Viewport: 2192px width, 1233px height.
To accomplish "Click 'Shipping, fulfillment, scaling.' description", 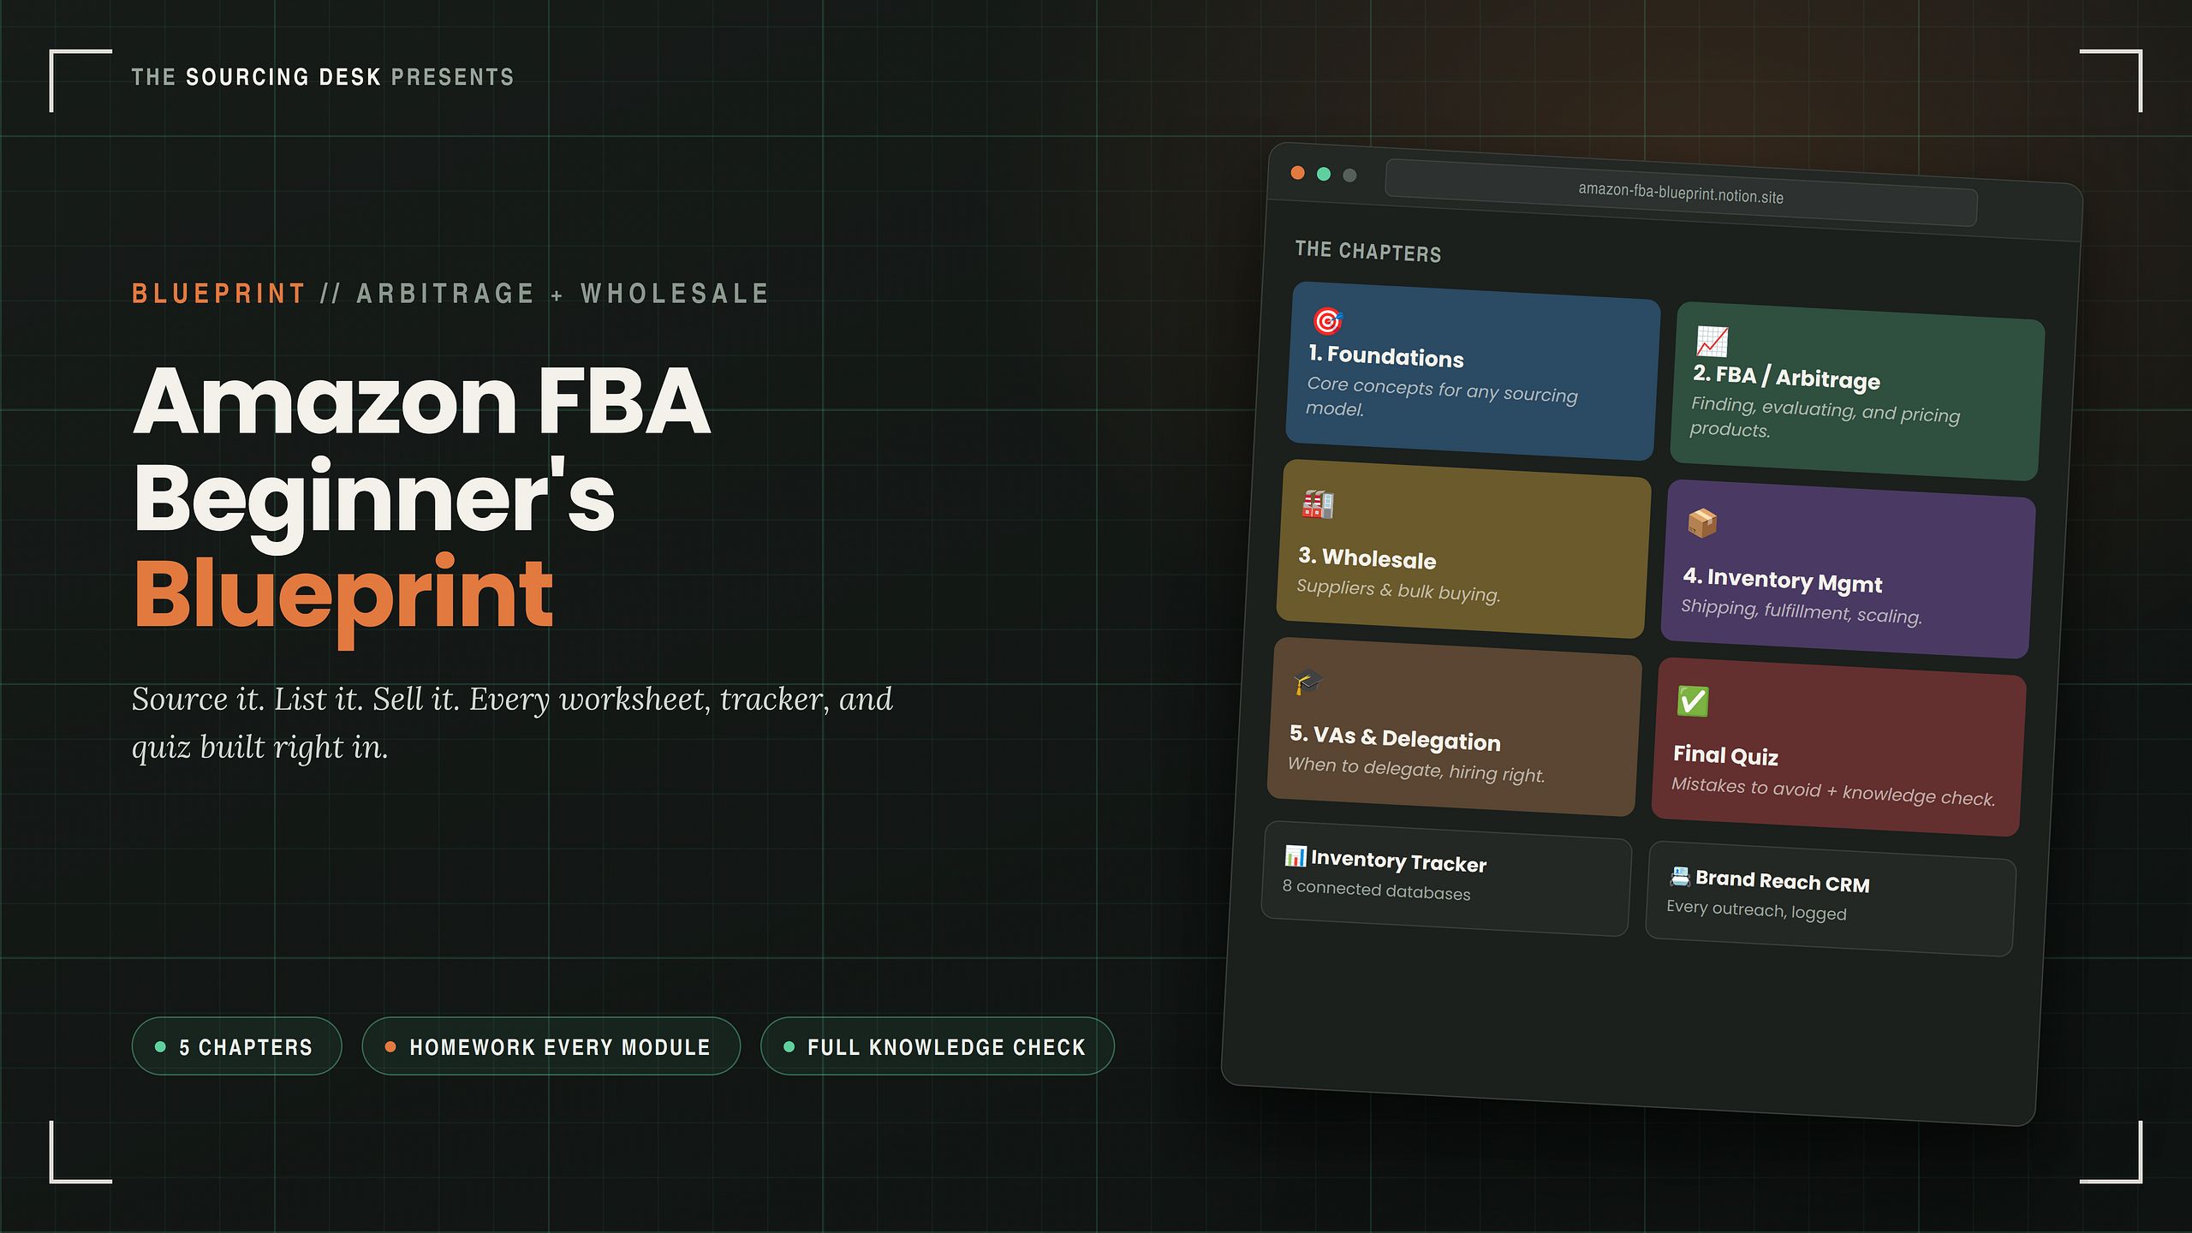I will click(x=1802, y=611).
